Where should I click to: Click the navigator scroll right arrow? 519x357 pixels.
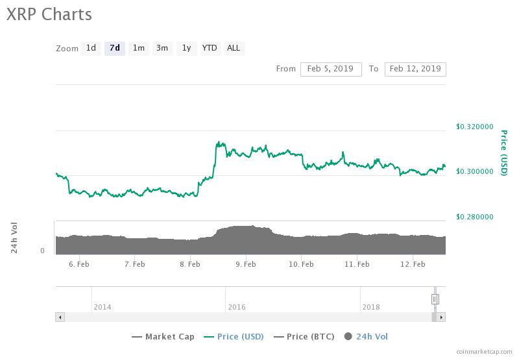click(441, 317)
